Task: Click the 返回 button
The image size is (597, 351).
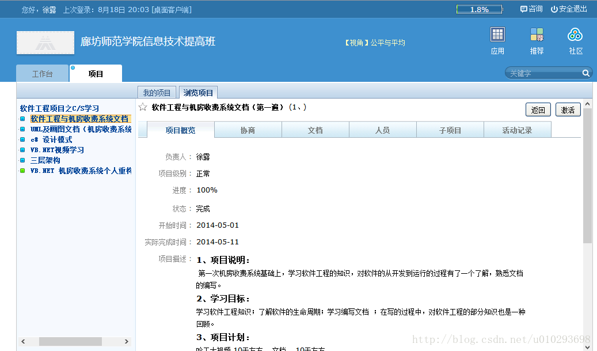Action: pos(538,110)
